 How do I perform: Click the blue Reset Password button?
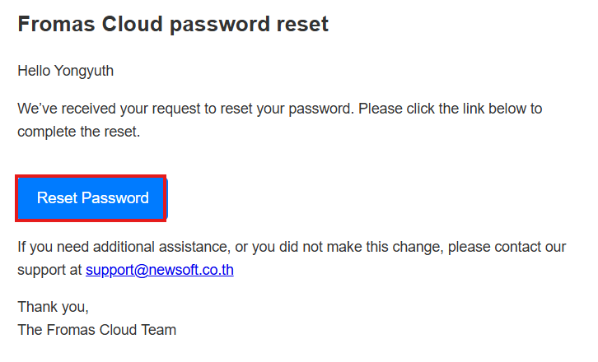[91, 198]
